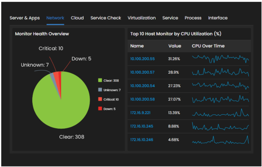Image resolution: width=262 pixels, height=167 pixels.
Task: Open the Service Check tab
Action: (x=106, y=18)
